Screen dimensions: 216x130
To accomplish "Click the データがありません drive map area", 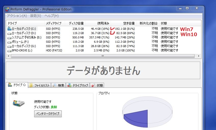I will [x=103, y=70].
